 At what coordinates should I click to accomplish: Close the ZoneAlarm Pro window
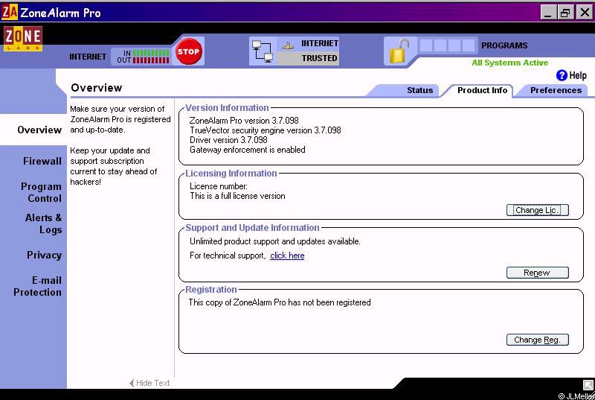[x=585, y=13]
